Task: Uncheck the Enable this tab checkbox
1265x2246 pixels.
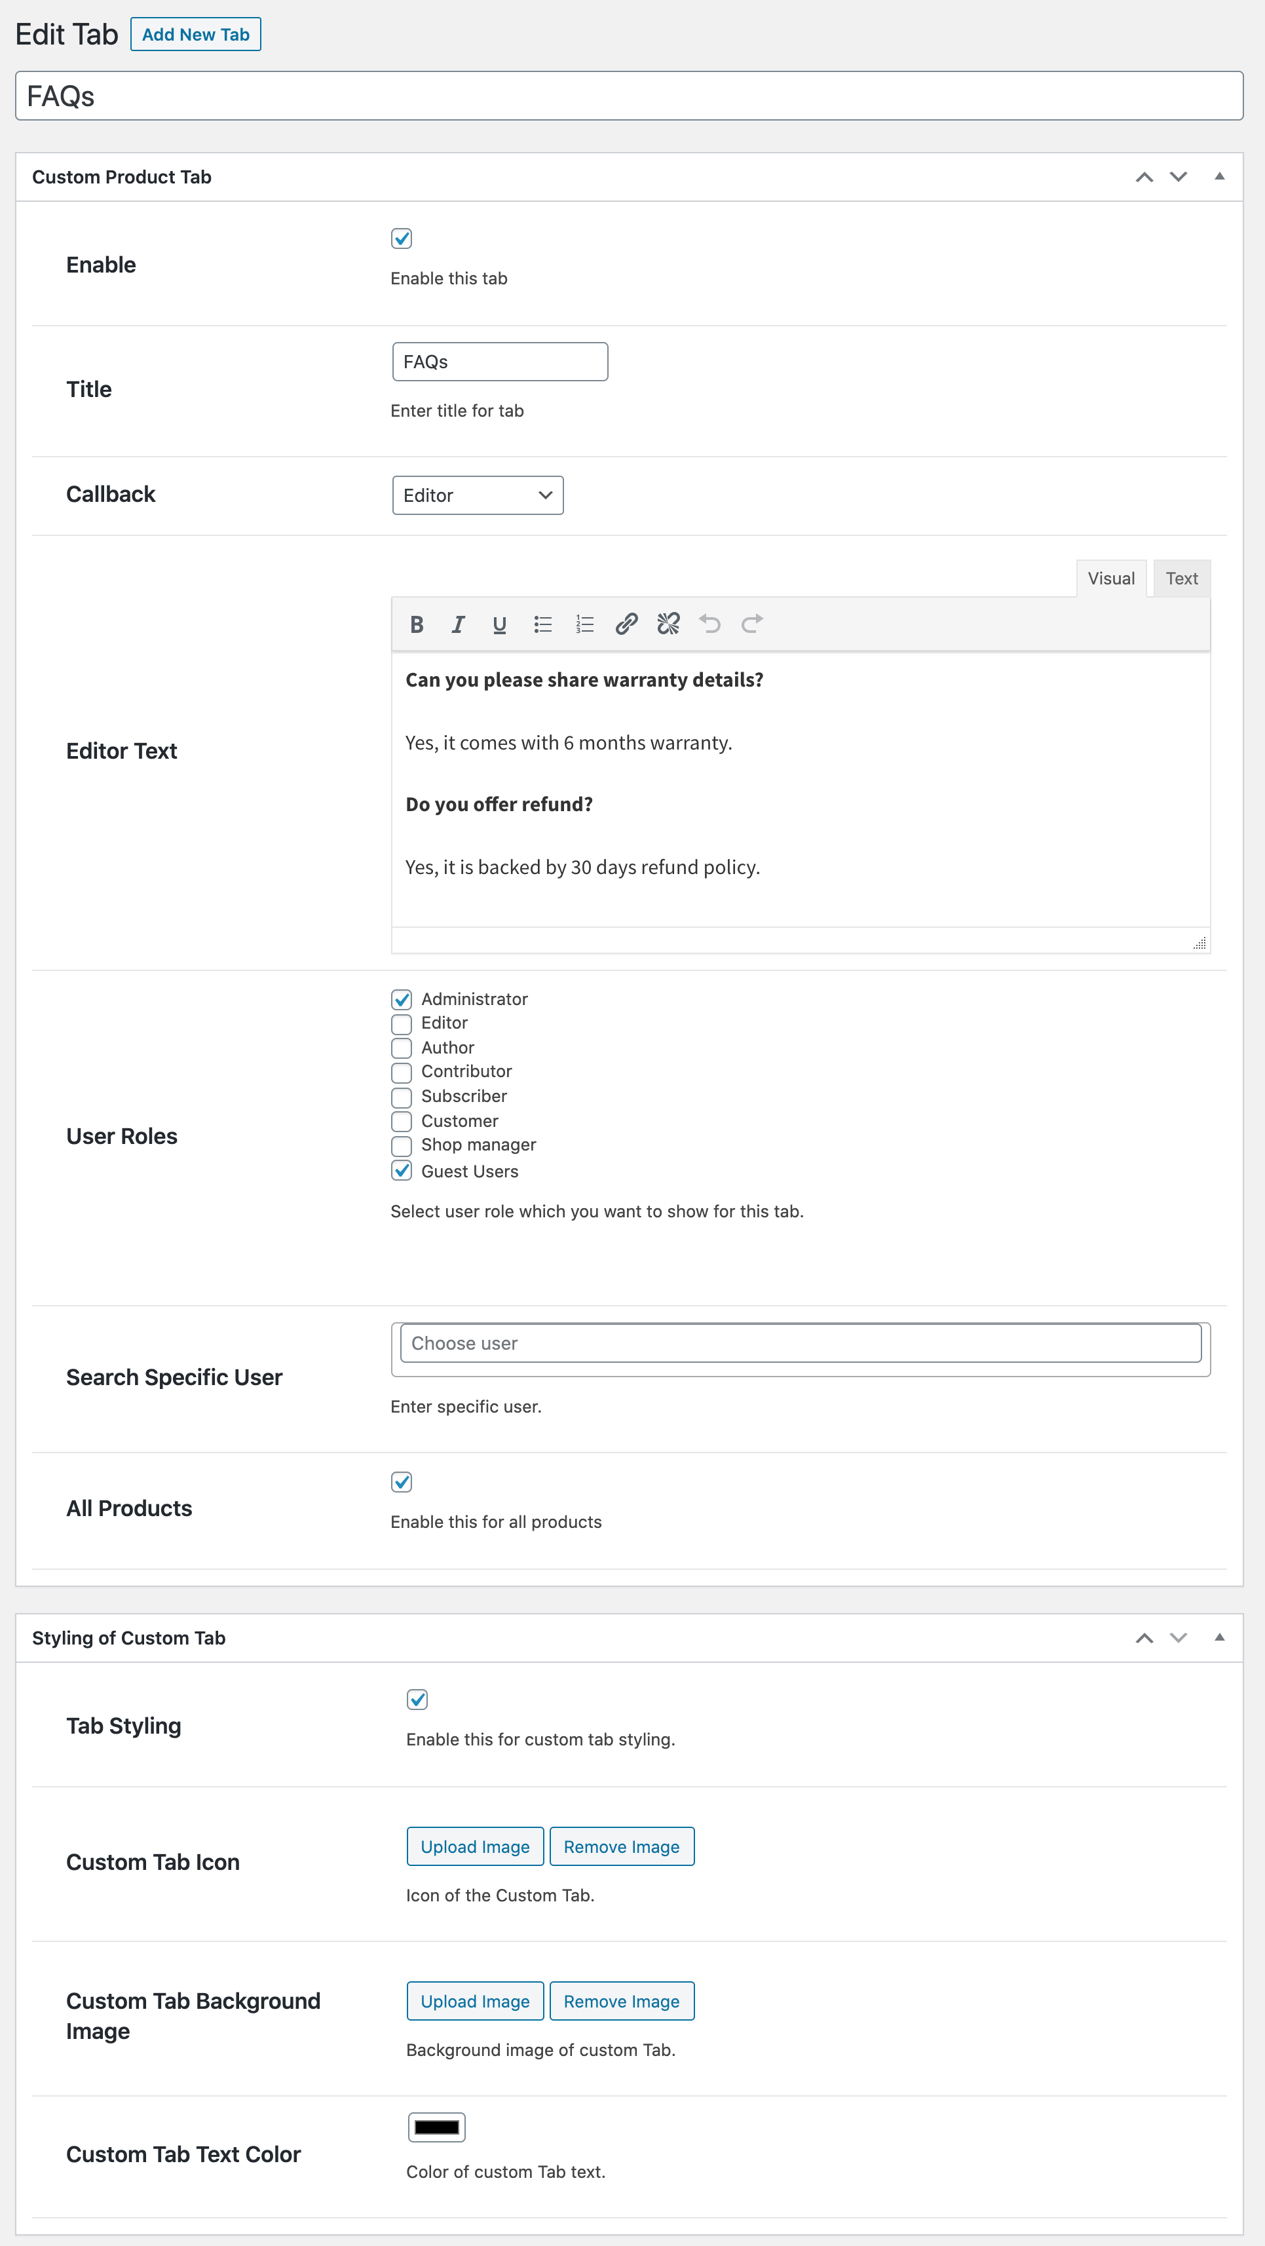Action: (x=404, y=238)
